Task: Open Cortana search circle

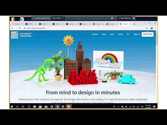Action: point(17,107)
